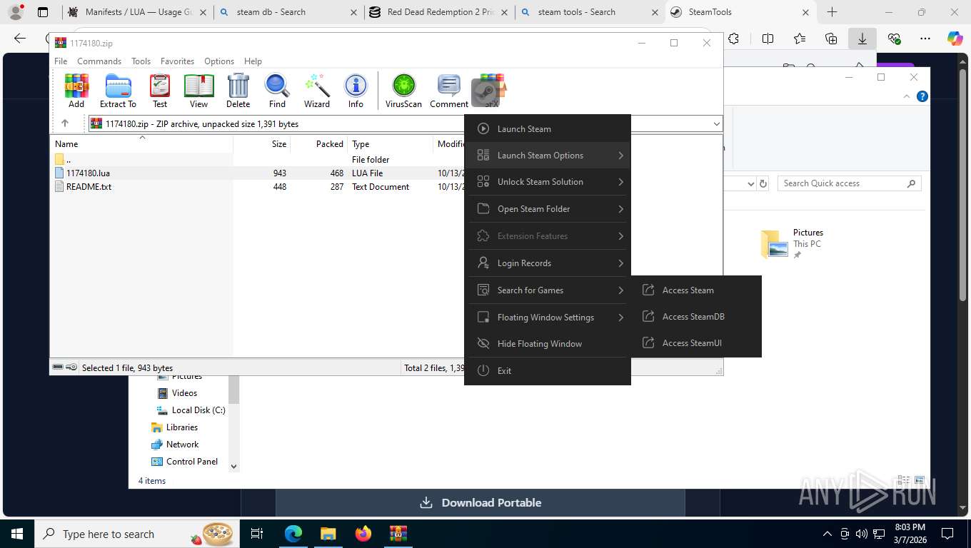
Task: Open the browser Extensions puzzle icon
Action: click(733, 39)
